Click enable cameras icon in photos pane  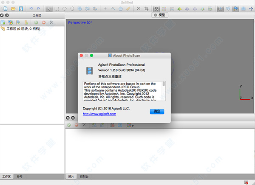(x=69, y=125)
